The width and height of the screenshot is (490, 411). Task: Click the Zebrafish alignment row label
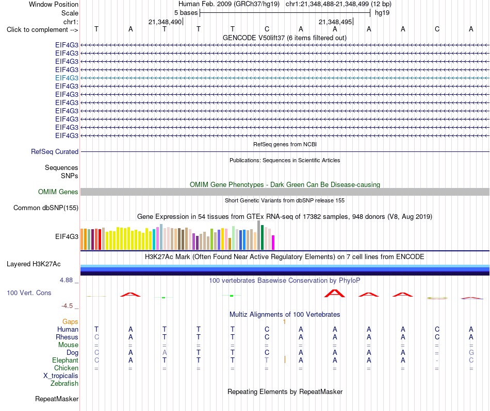pyautogui.click(x=64, y=384)
